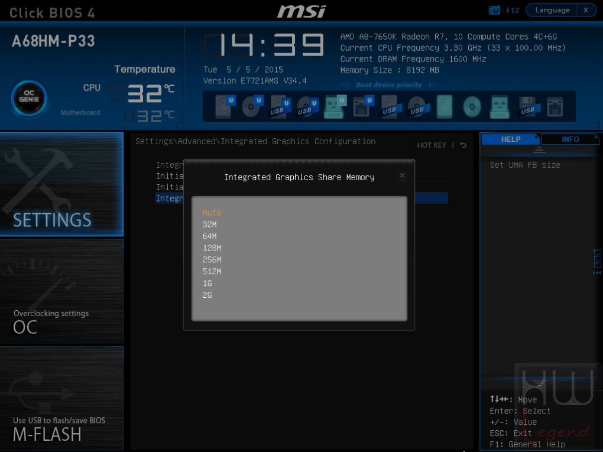The width and height of the screenshot is (603, 452).
Task: Choose the 128M share memory option
Action: pyautogui.click(x=212, y=248)
